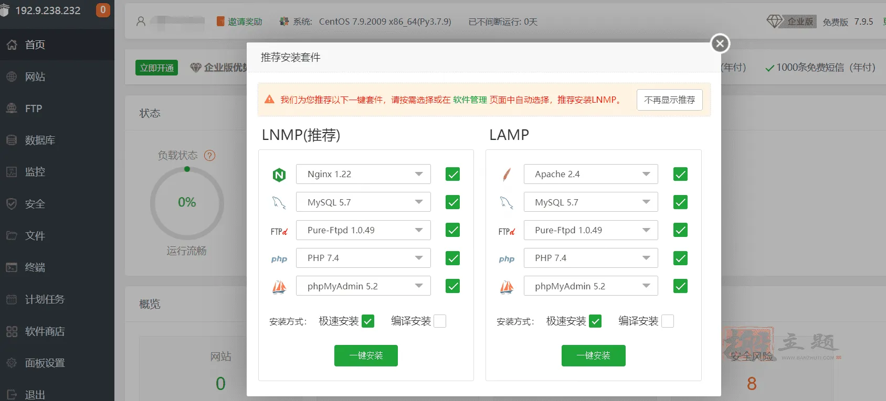Uncheck Pure-Ftpd 1.0.49 in LAMP
886x401 pixels.
[680, 230]
